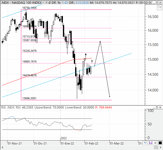Click the Fibonacci level label 15226.2478
Viewport: 163px width, 150px height.
click(x=29, y=51)
